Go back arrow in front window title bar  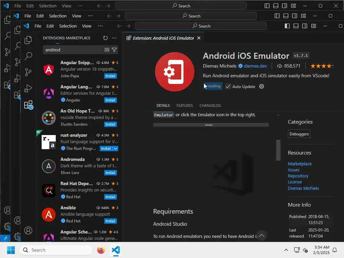(x=119, y=26)
